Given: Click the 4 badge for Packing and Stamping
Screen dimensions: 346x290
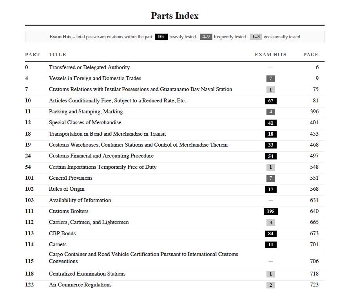Looking at the screenshot, I should (x=271, y=112).
